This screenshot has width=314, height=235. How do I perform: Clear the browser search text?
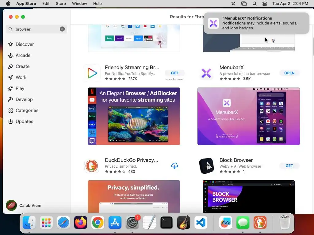click(x=62, y=29)
